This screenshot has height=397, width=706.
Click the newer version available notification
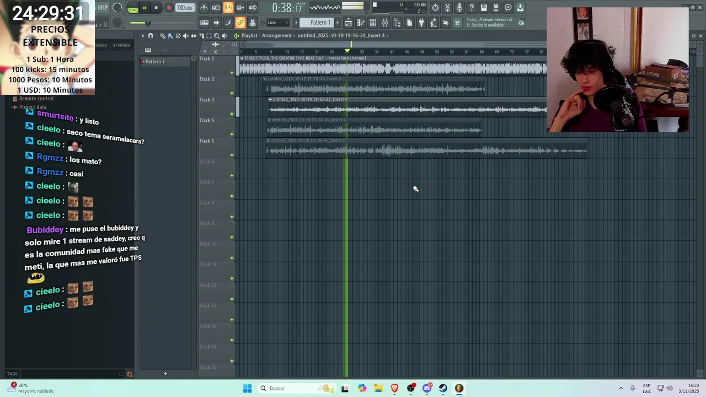[x=495, y=23]
